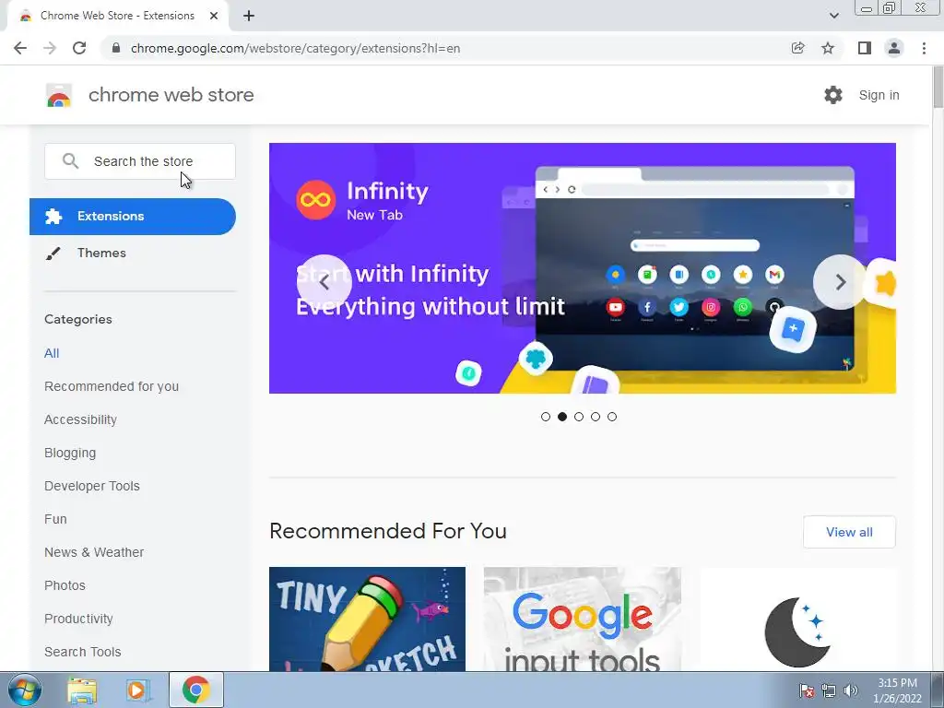Open the Google Input Tools extension card
Screen dimensions: 944x708
pos(583,619)
